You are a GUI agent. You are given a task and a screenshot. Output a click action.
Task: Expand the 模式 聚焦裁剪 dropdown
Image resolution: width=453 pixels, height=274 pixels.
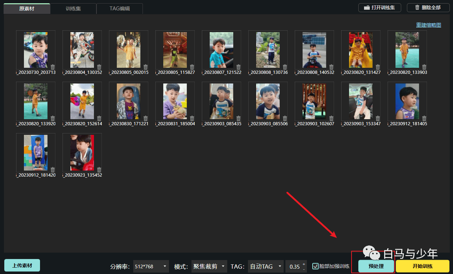[x=209, y=266]
